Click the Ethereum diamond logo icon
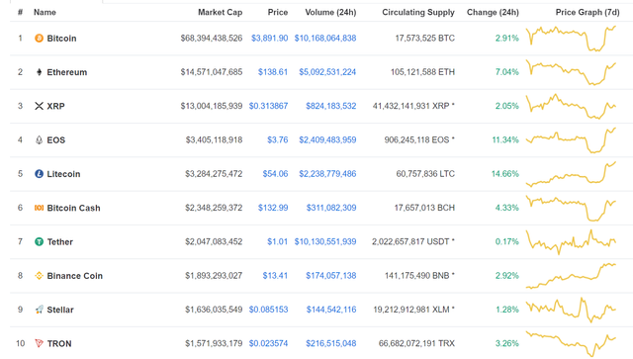The image size is (633, 359). point(39,72)
